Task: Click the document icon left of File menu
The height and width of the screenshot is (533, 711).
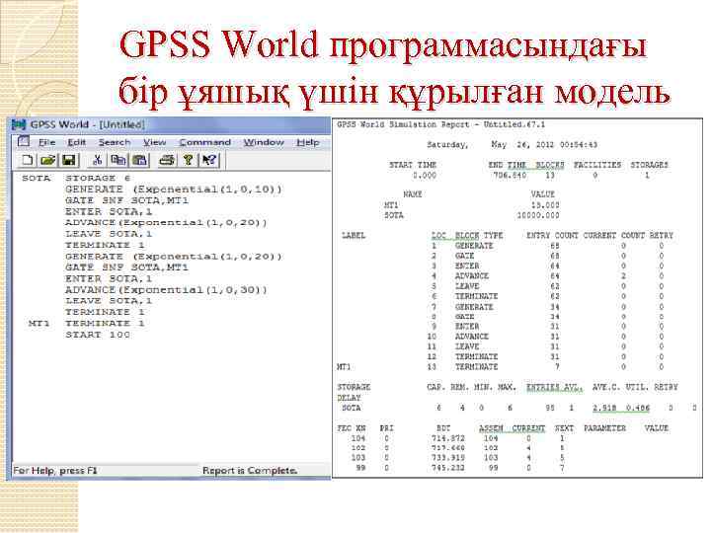Action: (23, 142)
